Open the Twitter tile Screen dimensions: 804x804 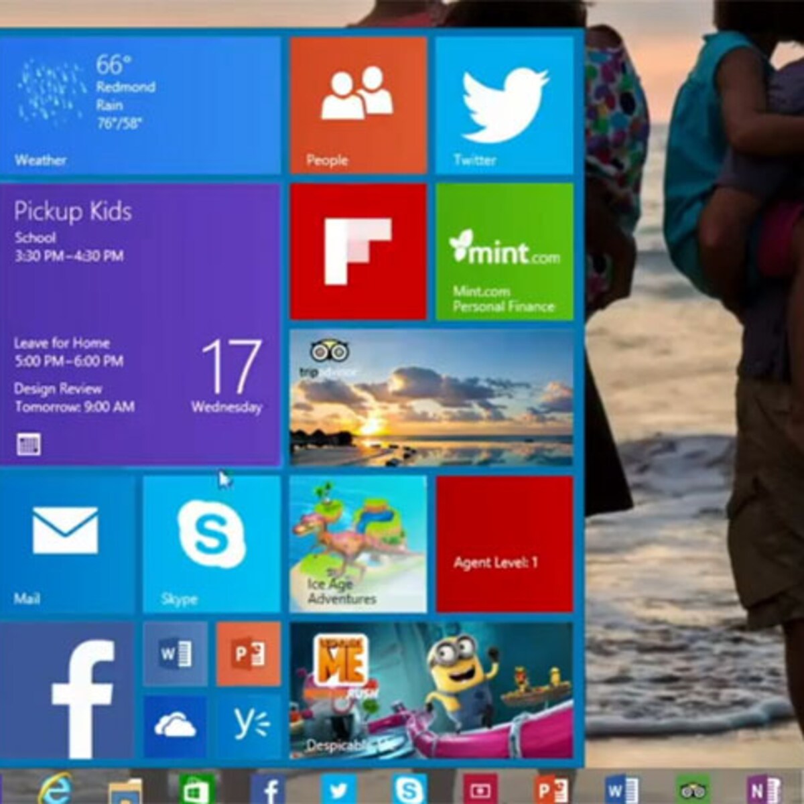506,100
